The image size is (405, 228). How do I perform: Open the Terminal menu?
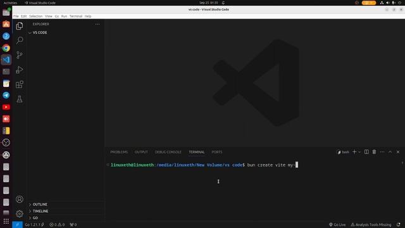76,16
